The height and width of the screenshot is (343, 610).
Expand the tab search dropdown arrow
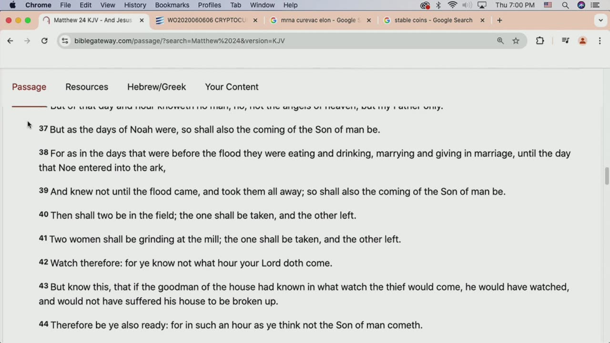click(x=600, y=20)
